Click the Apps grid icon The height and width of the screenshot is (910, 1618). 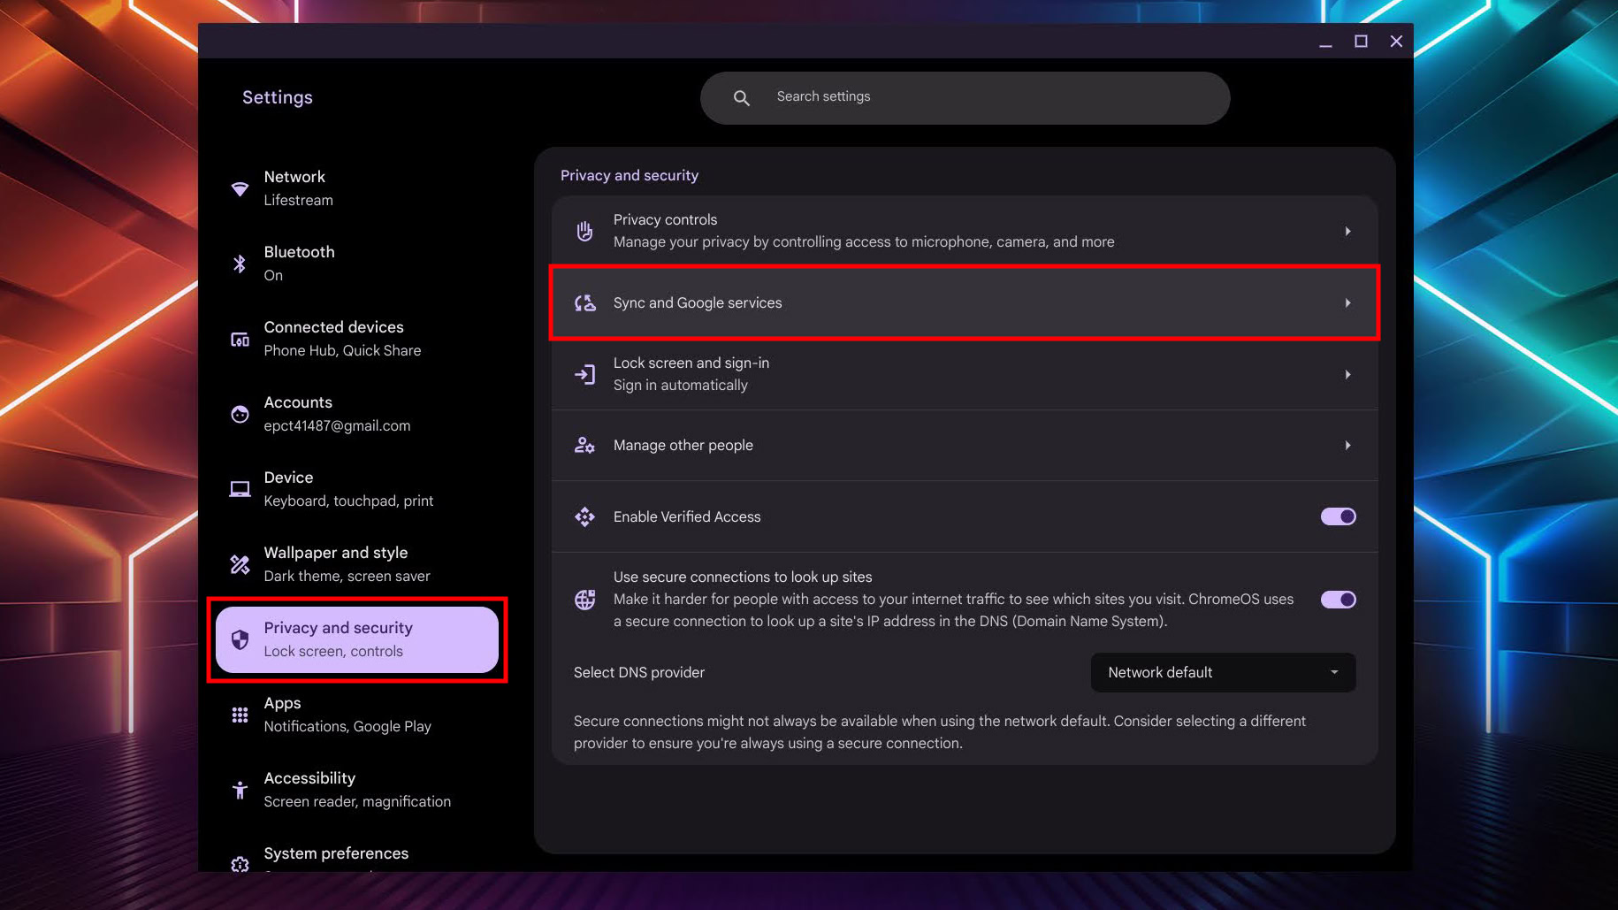click(240, 715)
